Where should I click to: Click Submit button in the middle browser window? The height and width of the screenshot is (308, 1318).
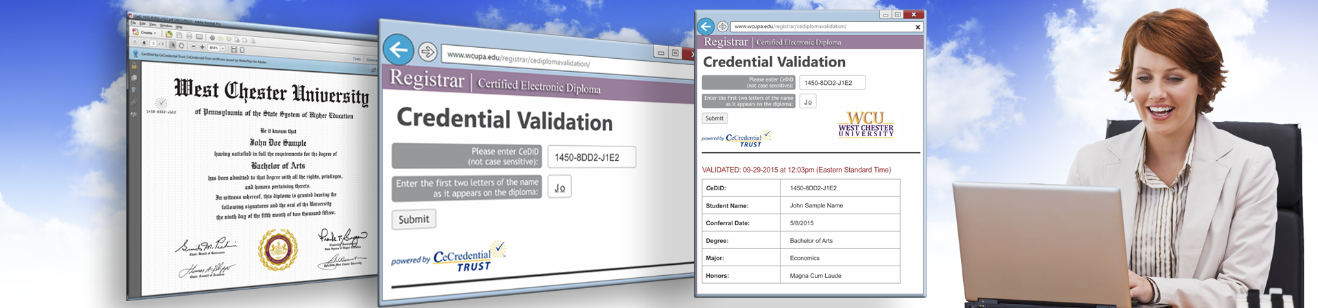[x=414, y=219]
